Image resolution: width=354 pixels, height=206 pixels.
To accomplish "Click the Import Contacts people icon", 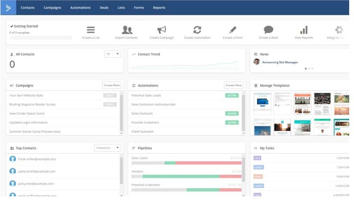I will (127, 30).
